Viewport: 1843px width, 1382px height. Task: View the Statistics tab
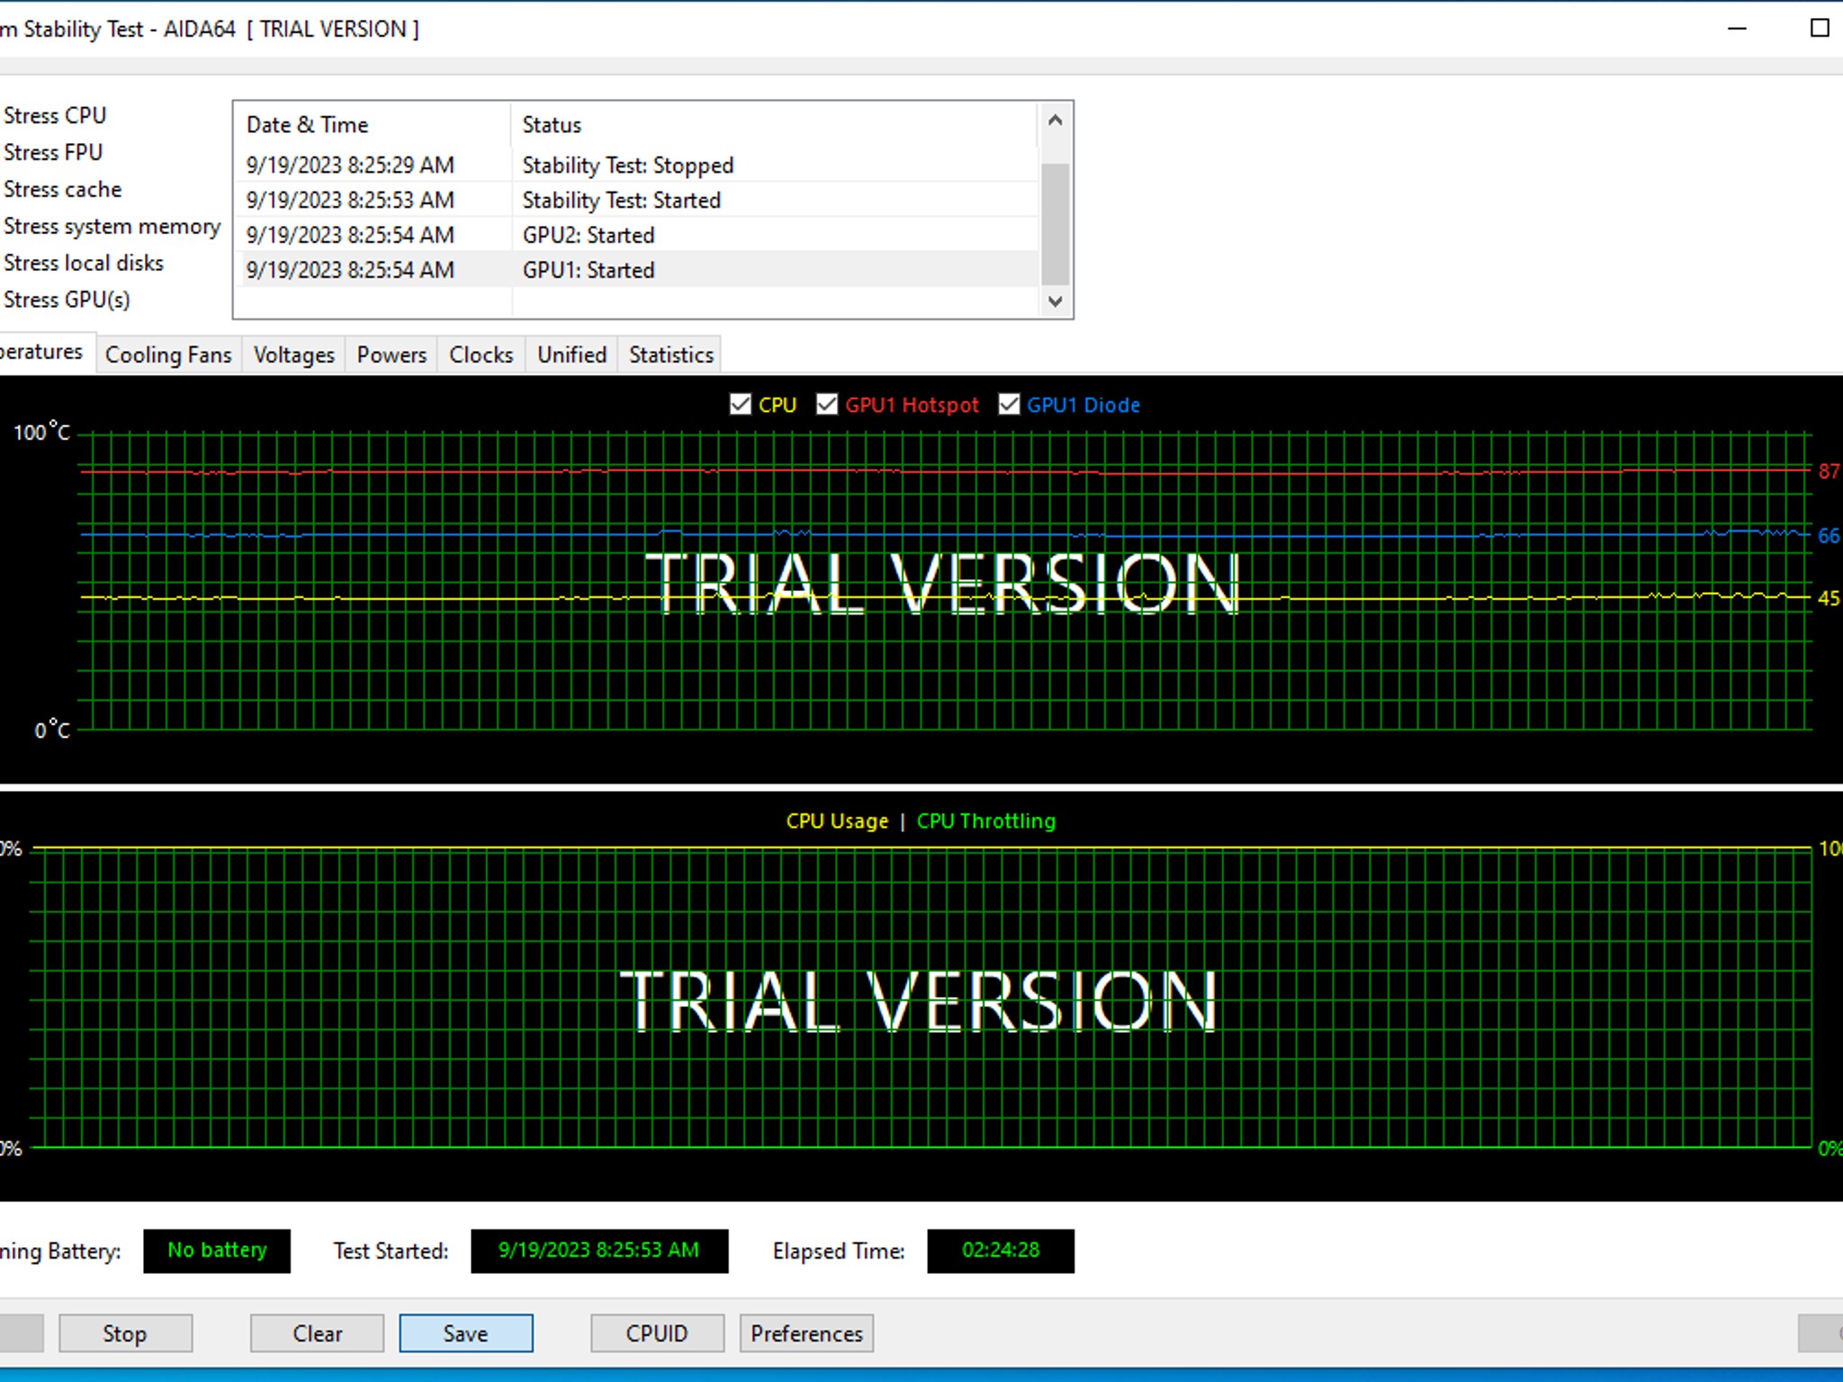pos(670,354)
